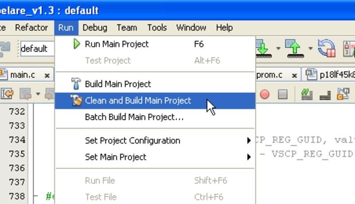Click the green N editor toolbar icon
The image size is (355, 204).
pos(307,94)
